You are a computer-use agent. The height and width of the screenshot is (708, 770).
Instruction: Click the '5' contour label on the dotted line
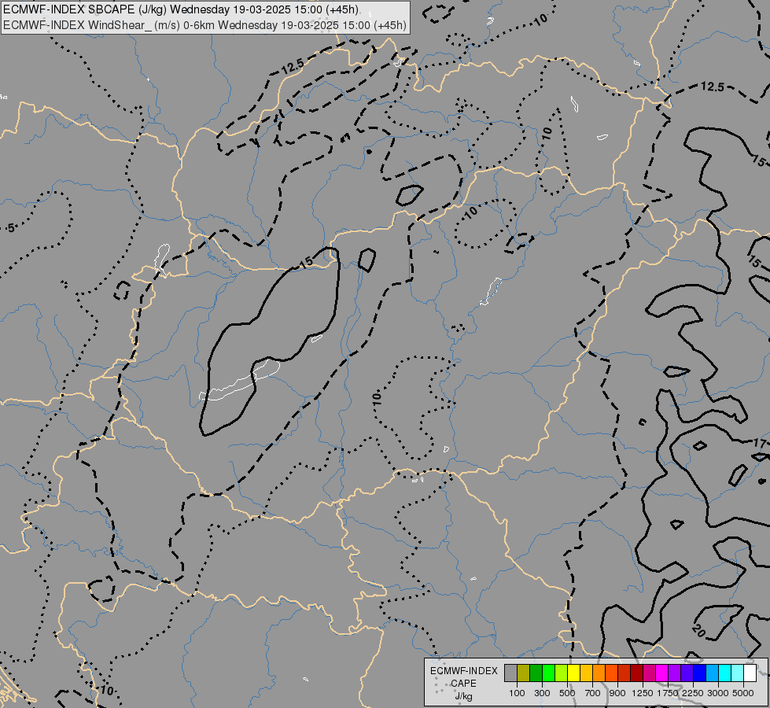pyautogui.click(x=11, y=227)
